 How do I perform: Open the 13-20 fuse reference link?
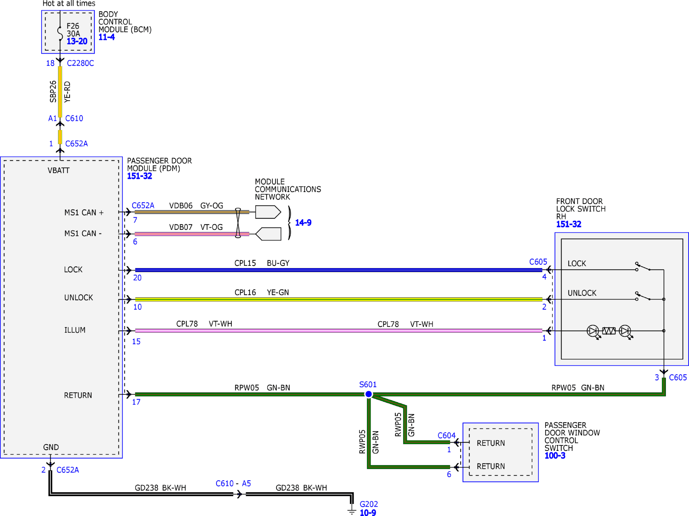[x=77, y=41]
